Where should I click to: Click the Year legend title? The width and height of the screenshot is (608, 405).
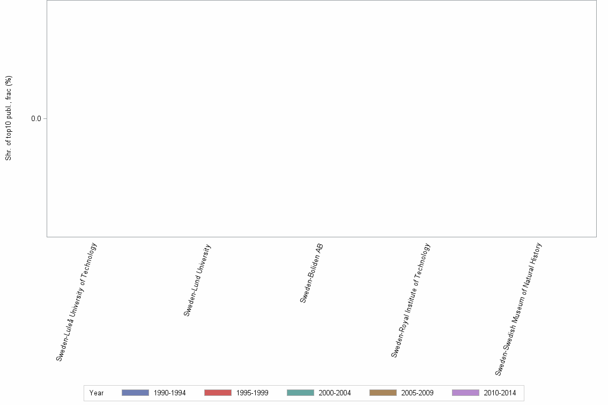pos(97,393)
